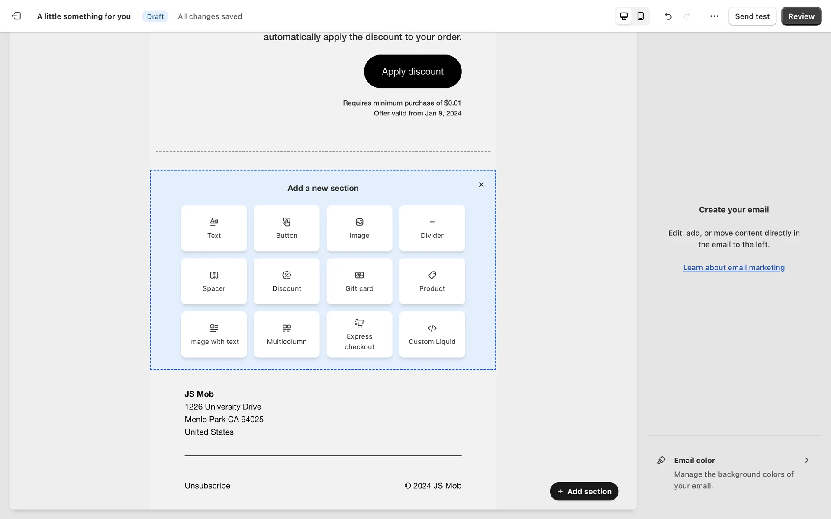Open the more actions ellipsis menu
This screenshot has width=831, height=519.
tap(714, 16)
